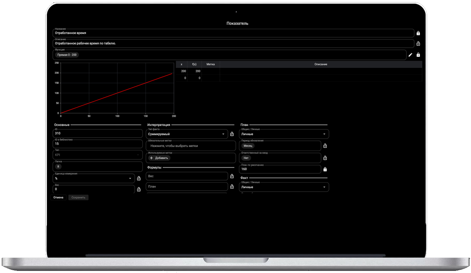Click lock icon next to План formula field

click(x=232, y=187)
